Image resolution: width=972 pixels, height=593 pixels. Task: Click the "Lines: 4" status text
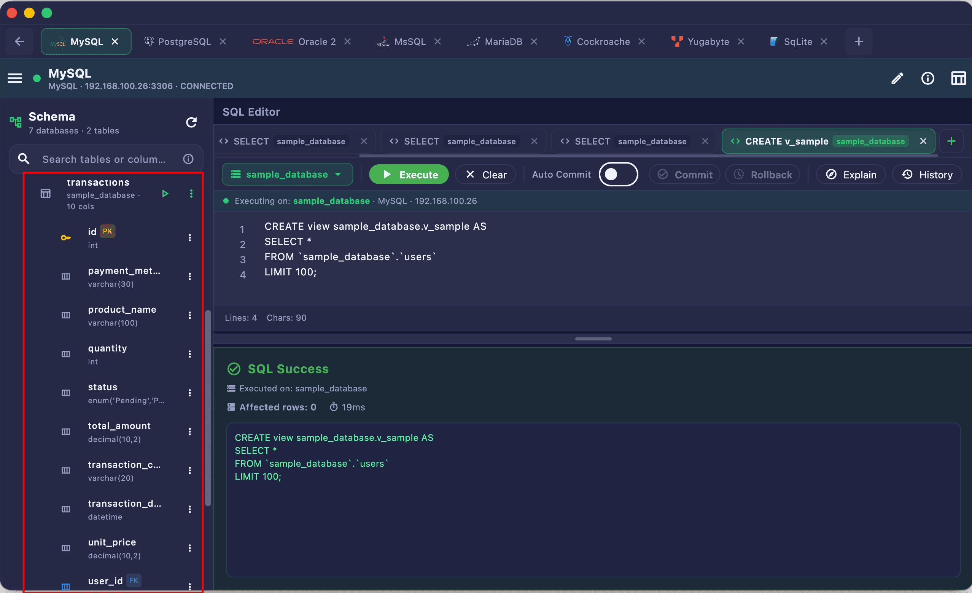click(241, 318)
